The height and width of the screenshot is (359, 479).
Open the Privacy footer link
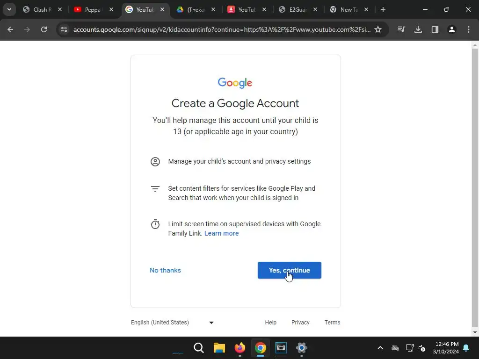point(300,323)
